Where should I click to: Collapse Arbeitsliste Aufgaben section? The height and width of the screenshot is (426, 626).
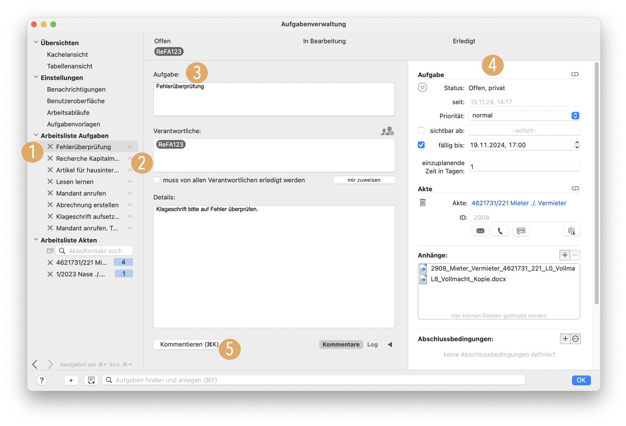(36, 135)
